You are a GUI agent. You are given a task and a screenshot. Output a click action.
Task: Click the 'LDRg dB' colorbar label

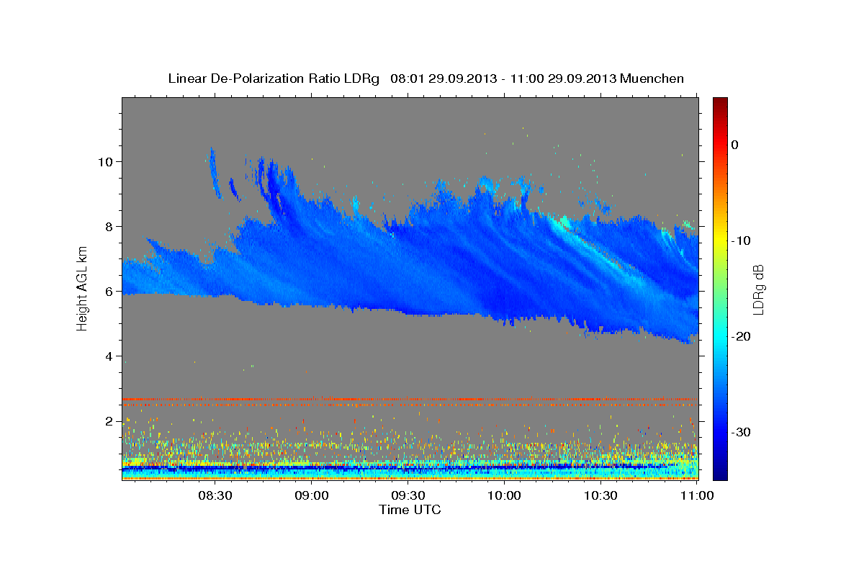click(757, 289)
